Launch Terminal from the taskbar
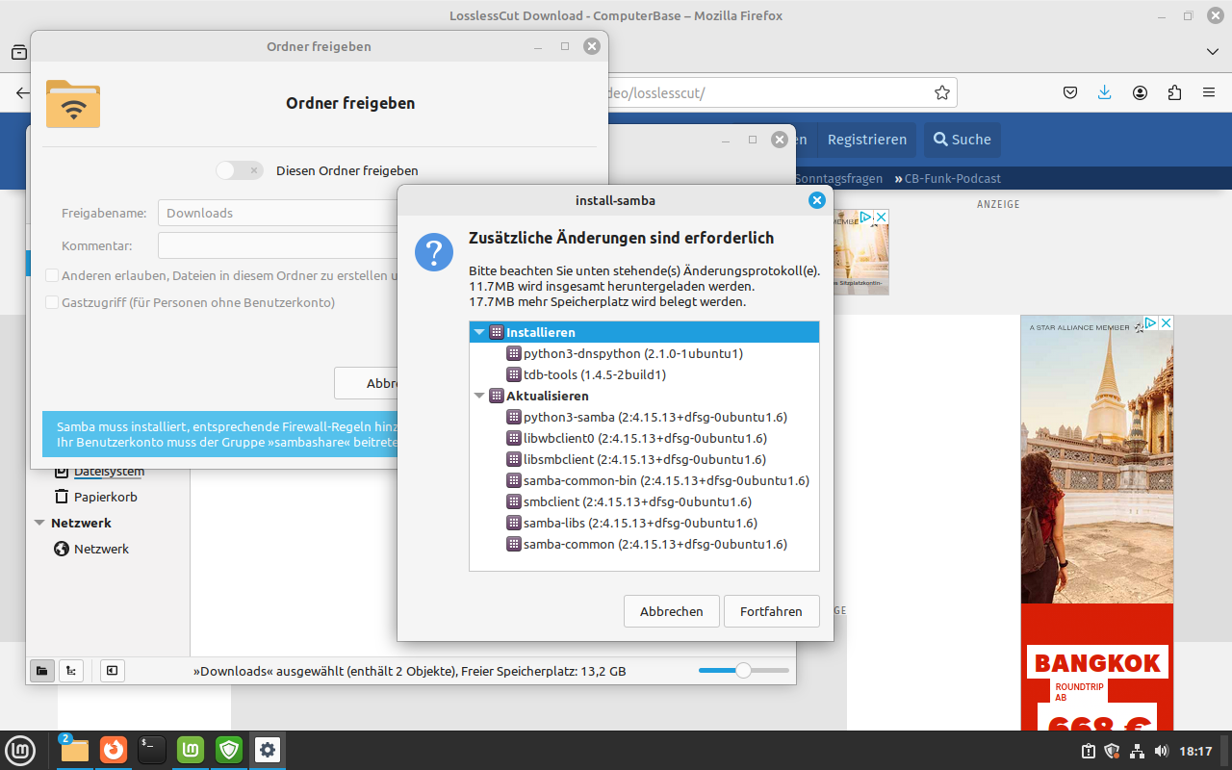Screen dimensions: 1232x770 (x=152, y=750)
